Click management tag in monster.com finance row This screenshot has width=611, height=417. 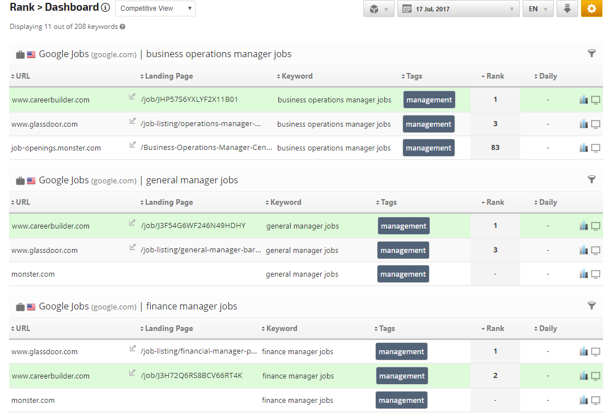coord(401,400)
